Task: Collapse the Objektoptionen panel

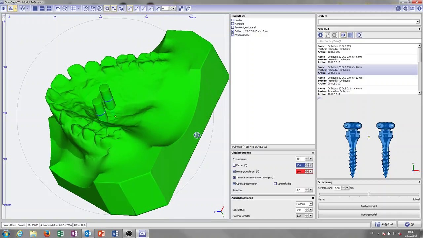Action: (313, 153)
